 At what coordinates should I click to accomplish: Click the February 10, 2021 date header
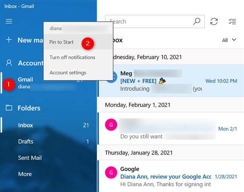pos(148,57)
